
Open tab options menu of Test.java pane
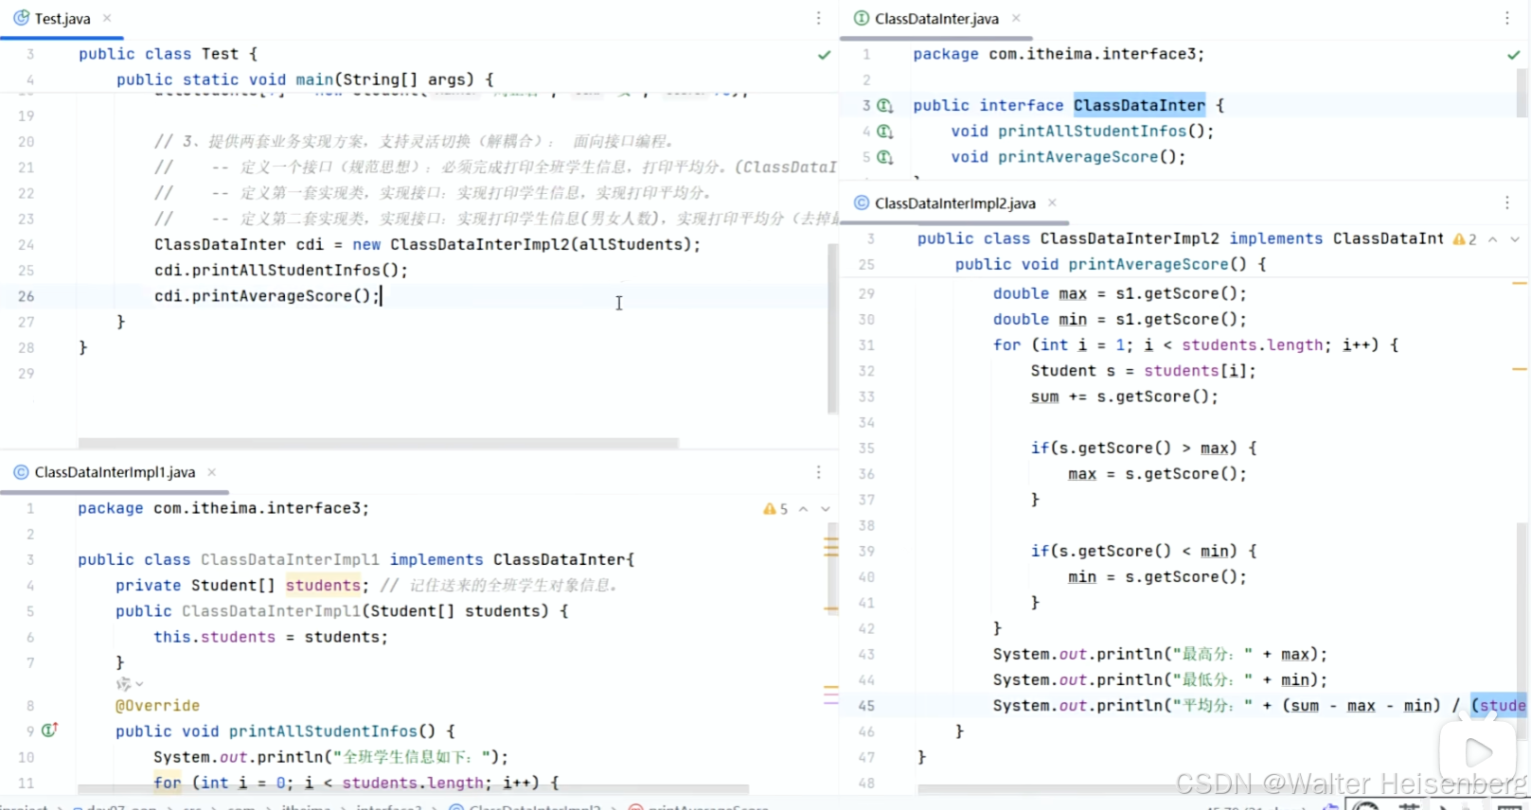819,18
